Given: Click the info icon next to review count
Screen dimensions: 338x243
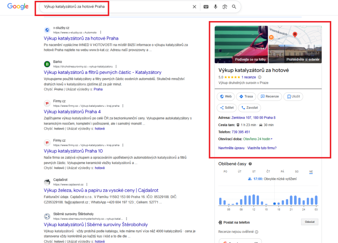Looking at the screenshot, I should coord(260,77).
